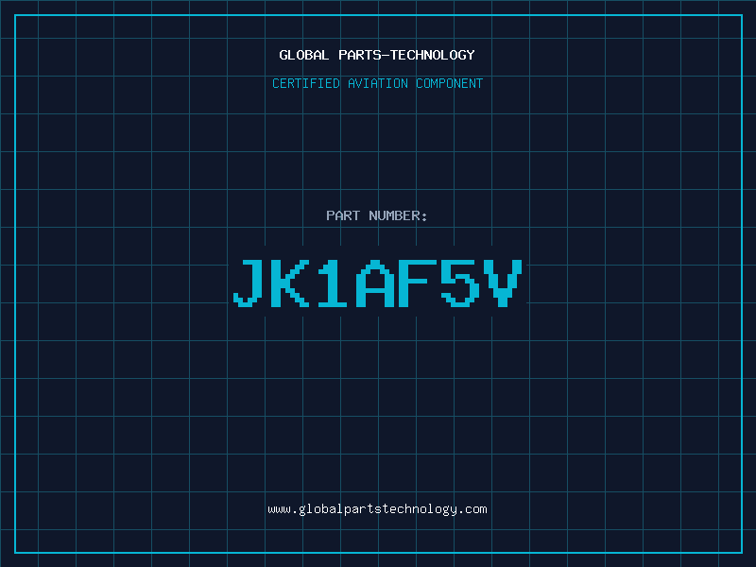
Task: Click the word COMPONENT in the subtitle
Action: coord(450,83)
